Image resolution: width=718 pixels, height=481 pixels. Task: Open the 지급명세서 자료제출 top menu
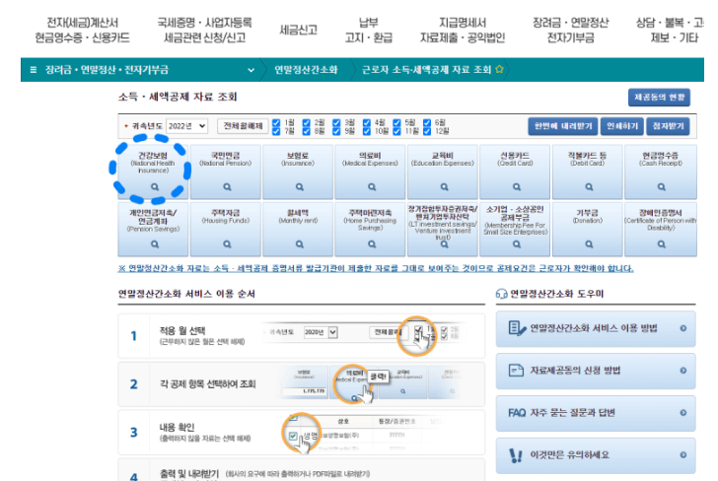(x=463, y=30)
